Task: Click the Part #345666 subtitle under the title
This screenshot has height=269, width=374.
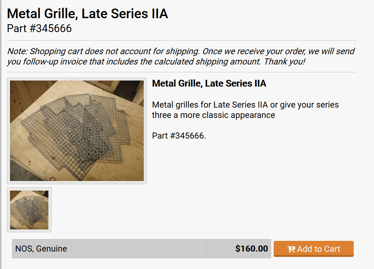Action: [x=39, y=29]
